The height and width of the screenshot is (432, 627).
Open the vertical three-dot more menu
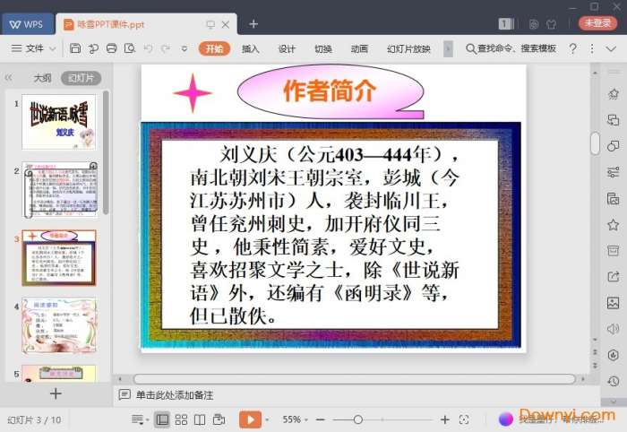pos(592,48)
